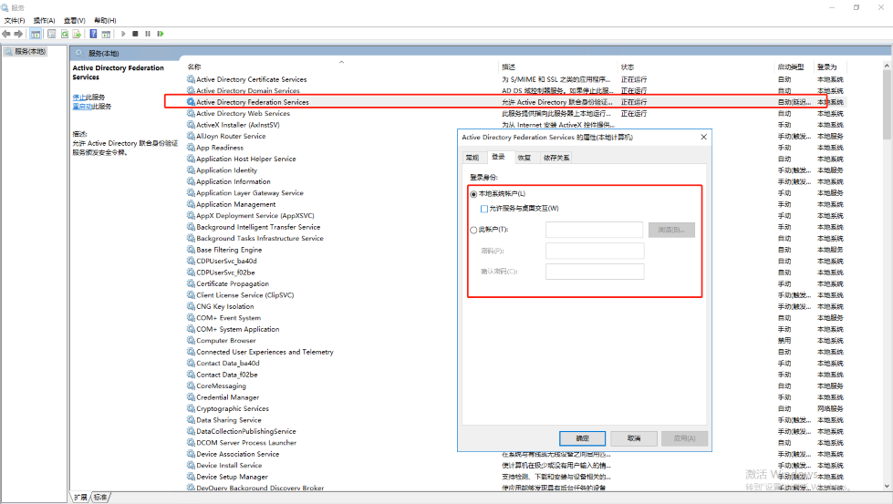Viewport: 893px width, 504px height.
Task: Sort services by the 名称 column header
Action: tap(194, 67)
